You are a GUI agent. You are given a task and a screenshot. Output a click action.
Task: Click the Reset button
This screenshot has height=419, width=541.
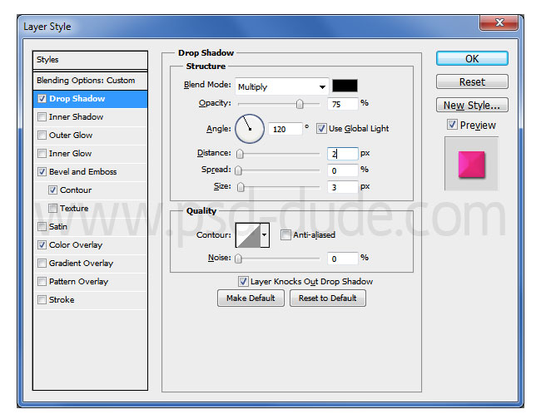click(x=472, y=82)
